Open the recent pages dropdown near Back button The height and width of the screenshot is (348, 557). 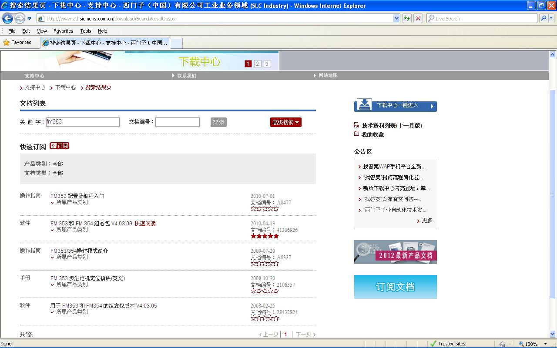coord(29,19)
